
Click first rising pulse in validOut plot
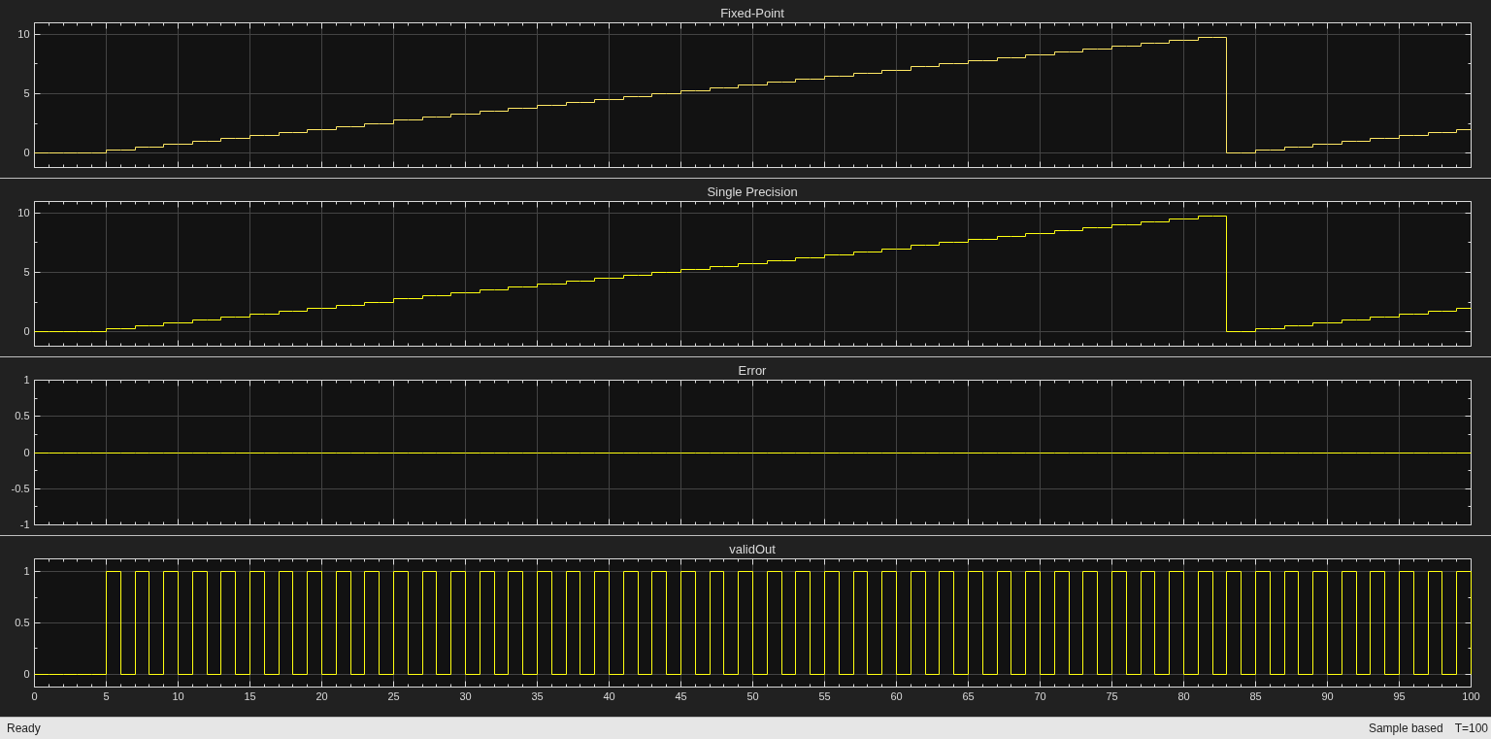pos(107,622)
